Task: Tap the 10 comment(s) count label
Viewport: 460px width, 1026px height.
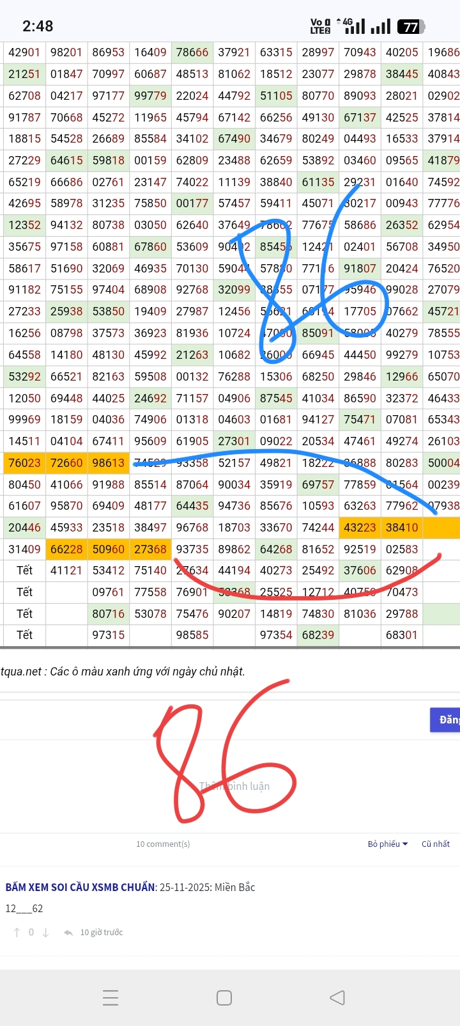Action: 163,844
